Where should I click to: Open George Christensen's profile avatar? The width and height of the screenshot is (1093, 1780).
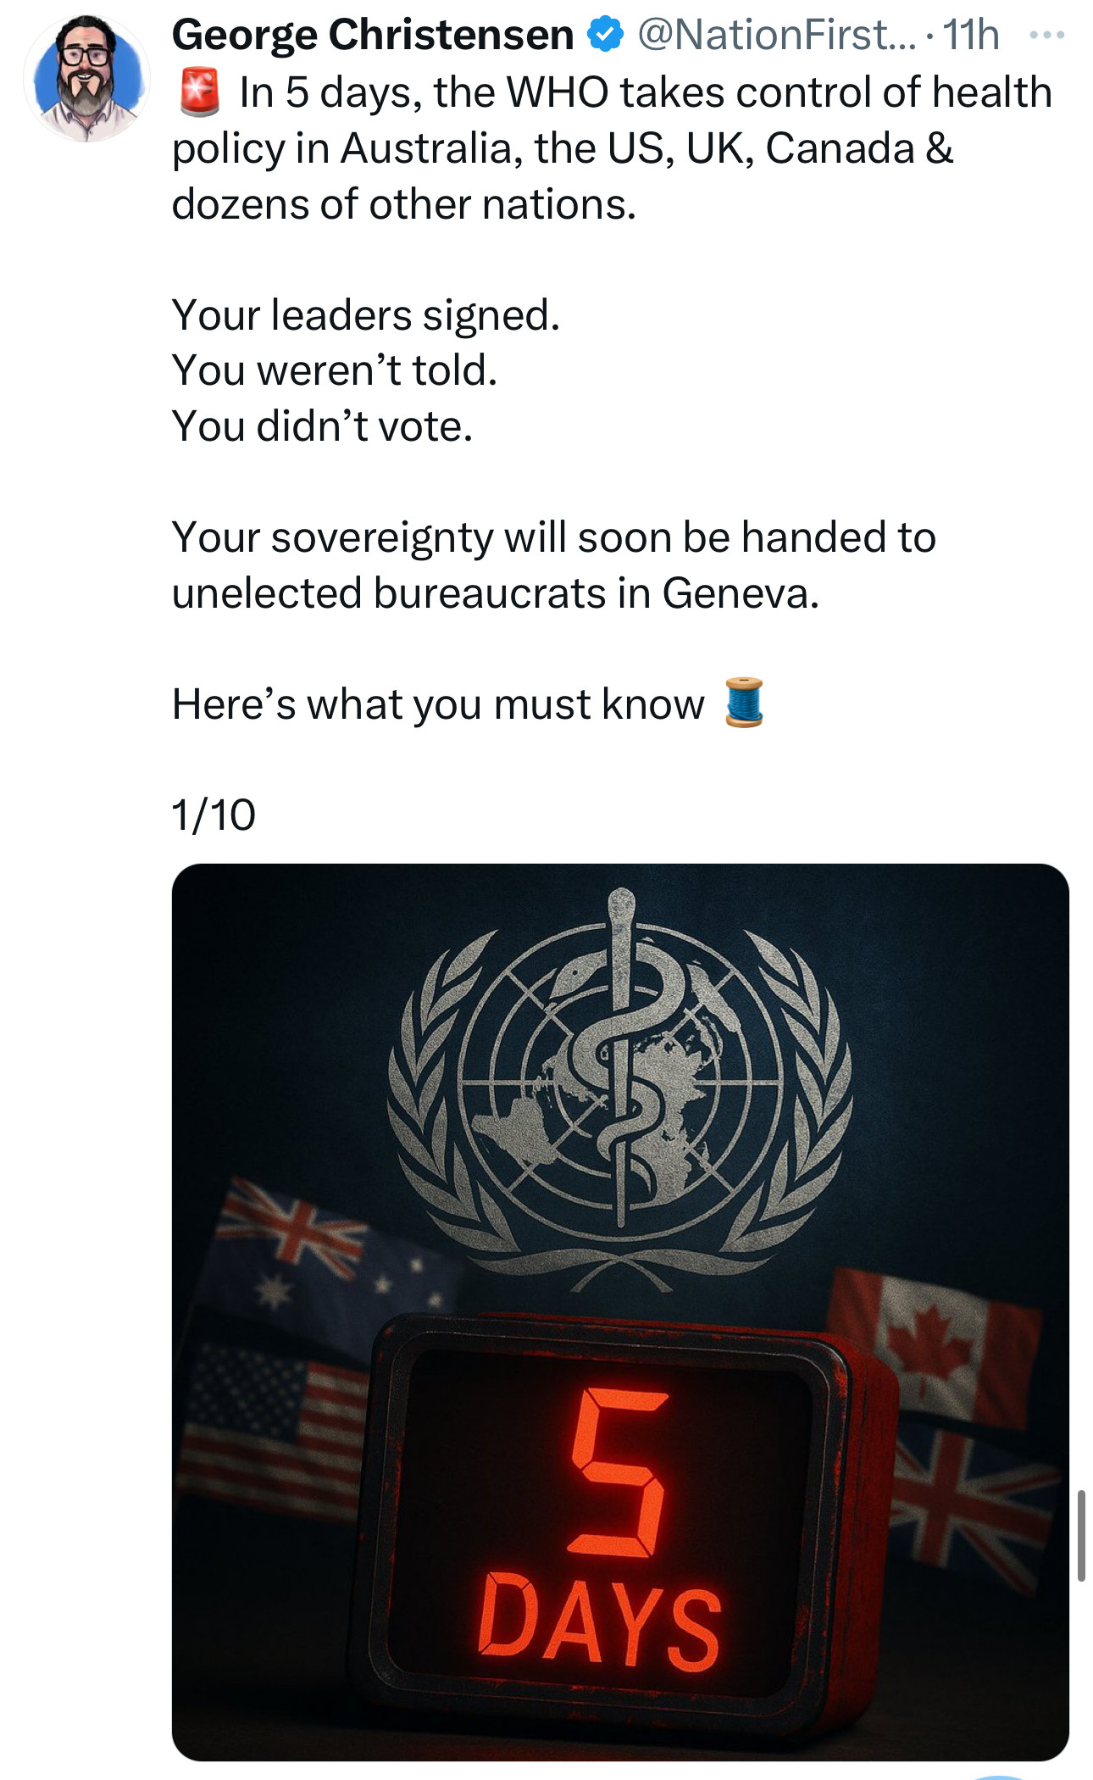click(x=86, y=78)
